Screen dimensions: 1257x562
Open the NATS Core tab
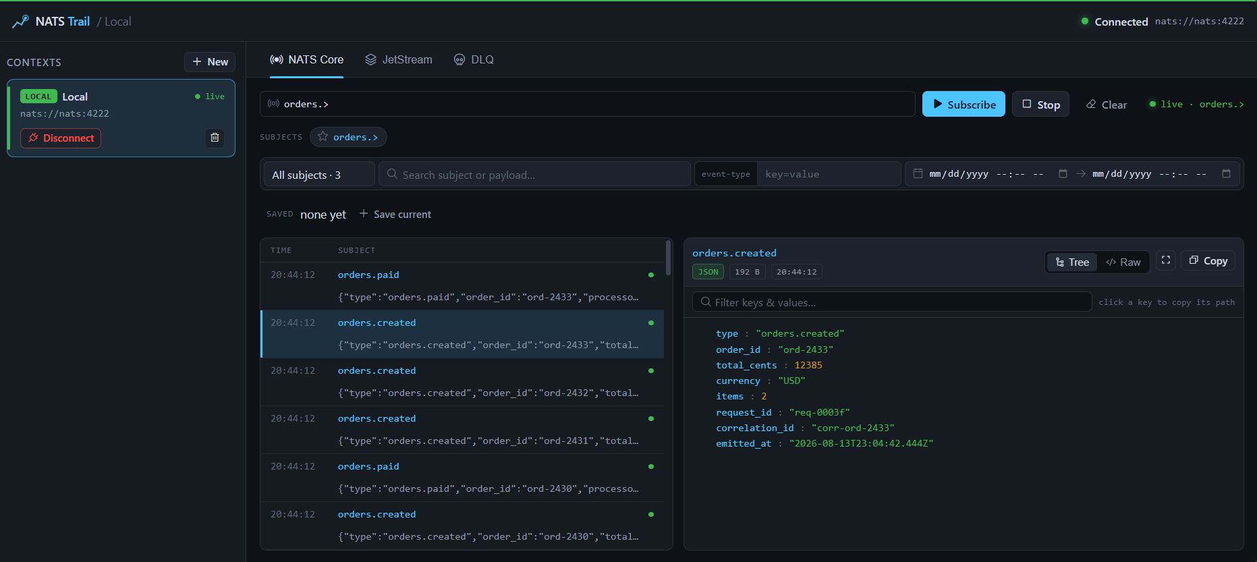306,59
